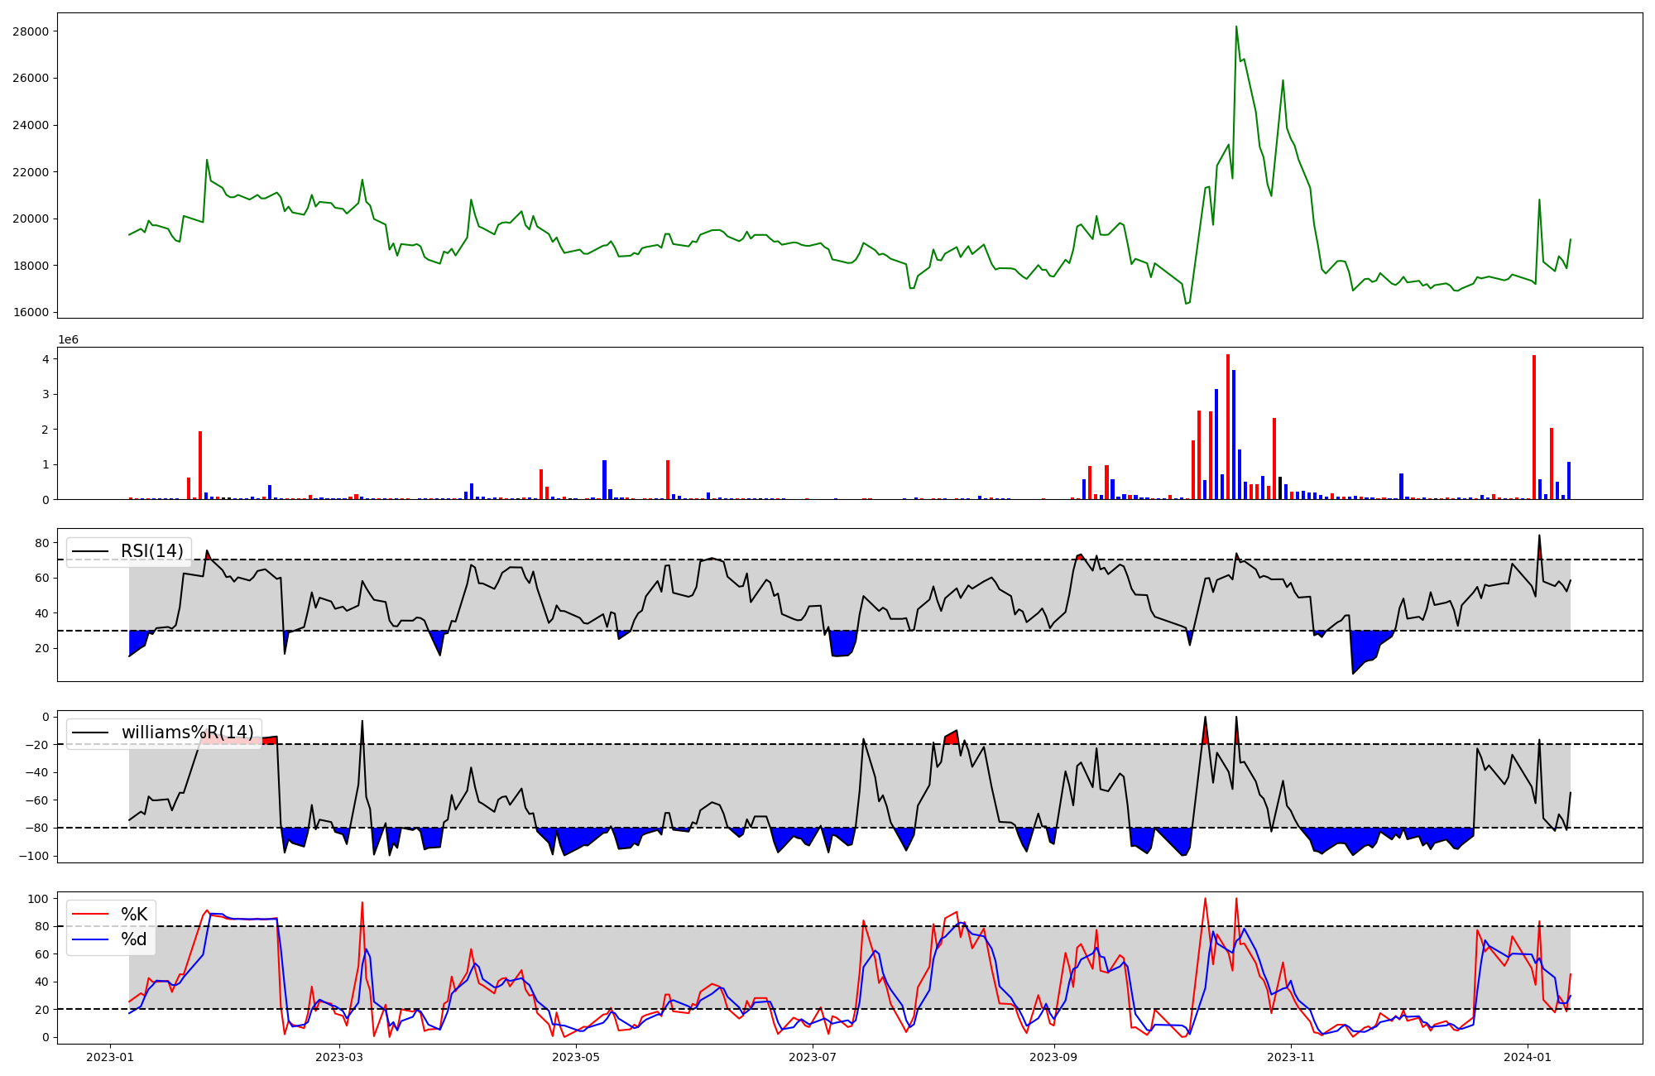Screen dimensions: 1655x1076
Task: Click the 2024-01 x-axis date label
Action: (x=1527, y=1057)
